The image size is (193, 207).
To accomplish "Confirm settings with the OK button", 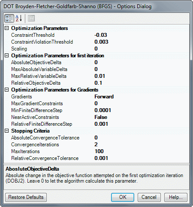I will 123,197.
